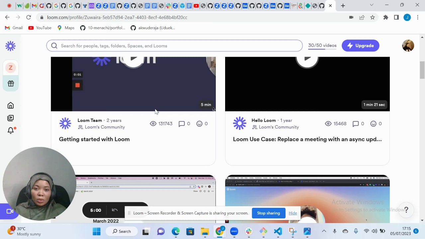Open Zoom from the taskbar
Image resolution: width=425 pixels, height=239 pixels.
click(x=234, y=231)
